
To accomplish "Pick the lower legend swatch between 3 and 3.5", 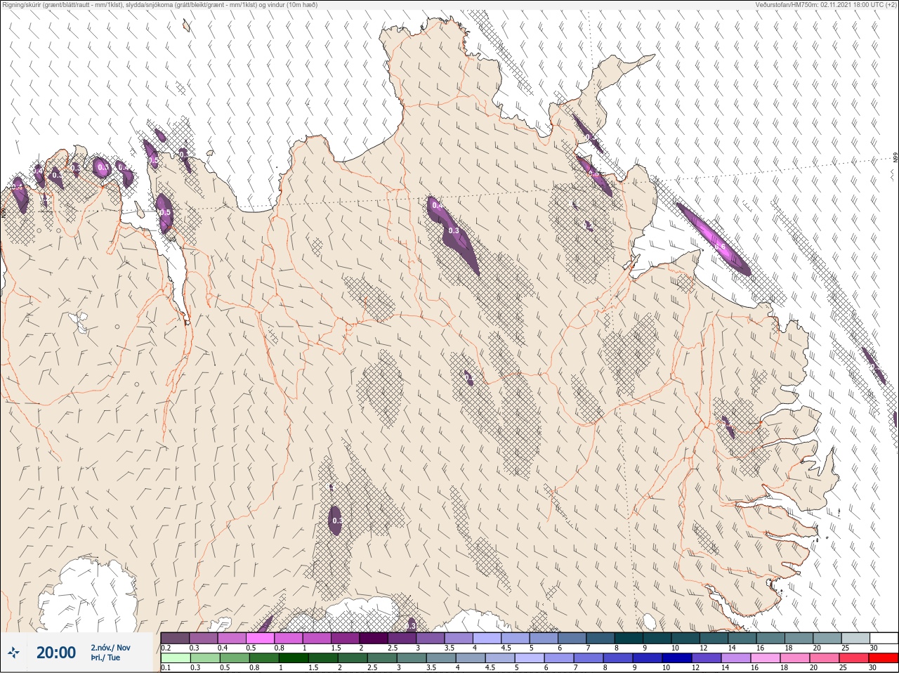I will [x=411, y=658].
